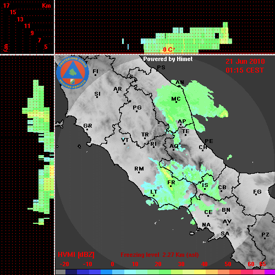
Task: Select the AR city label
Action: 118,89
